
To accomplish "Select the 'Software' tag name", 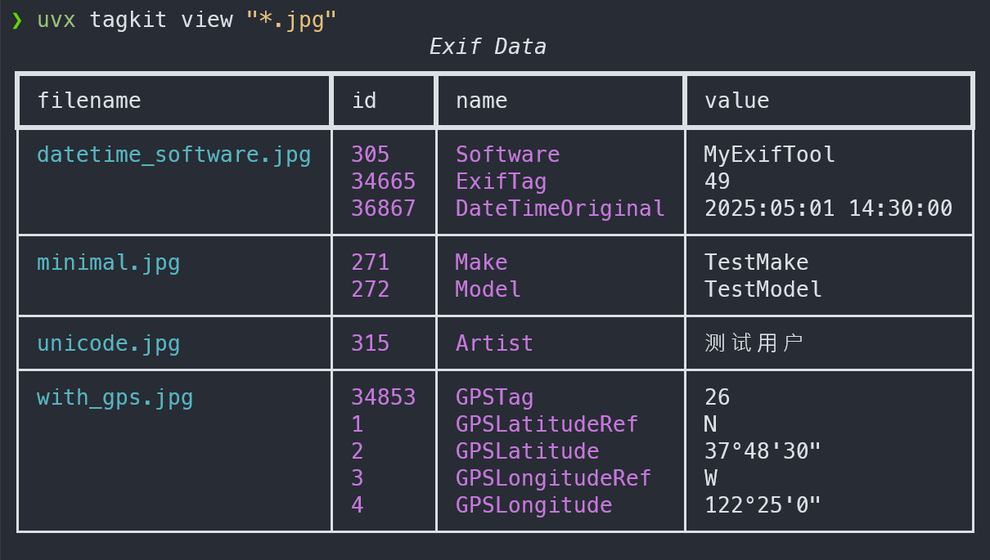I will [x=507, y=155].
